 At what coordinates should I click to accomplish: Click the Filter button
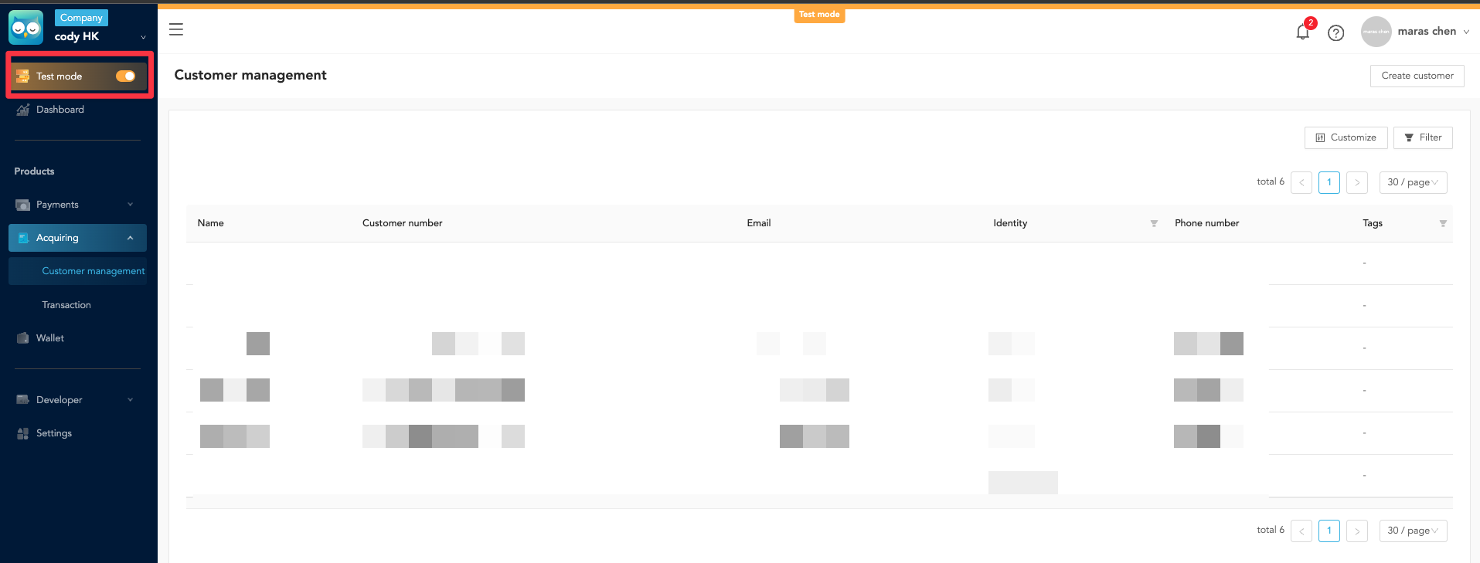tap(1423, 137)
